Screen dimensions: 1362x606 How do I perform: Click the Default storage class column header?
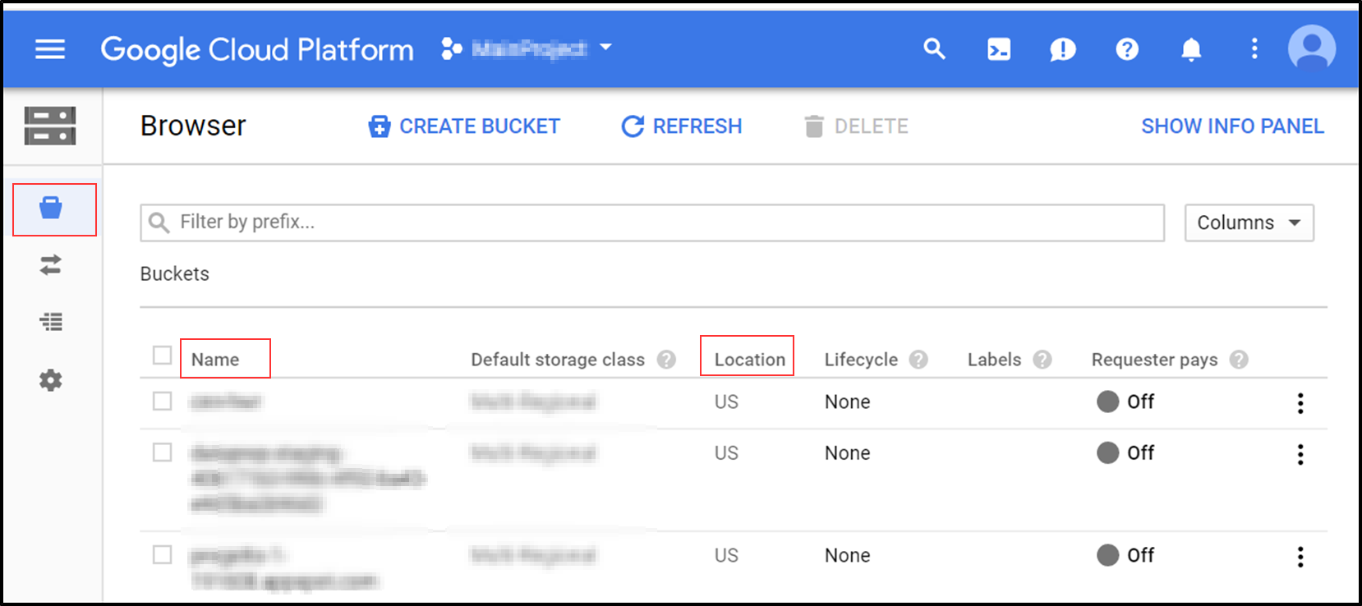(558, 360)
